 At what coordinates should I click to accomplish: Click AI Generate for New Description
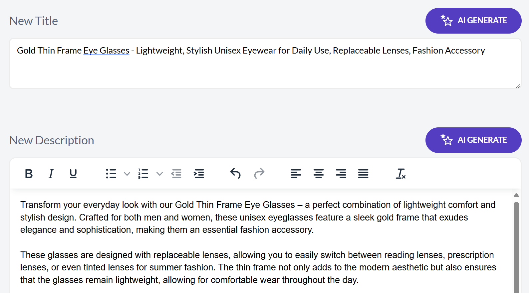473,140
